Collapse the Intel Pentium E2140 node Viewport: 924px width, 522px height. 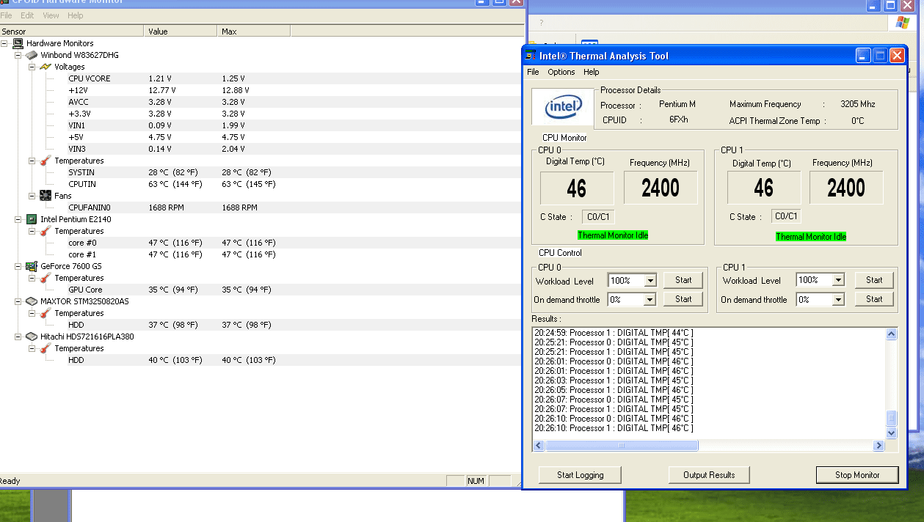[18, 219]
